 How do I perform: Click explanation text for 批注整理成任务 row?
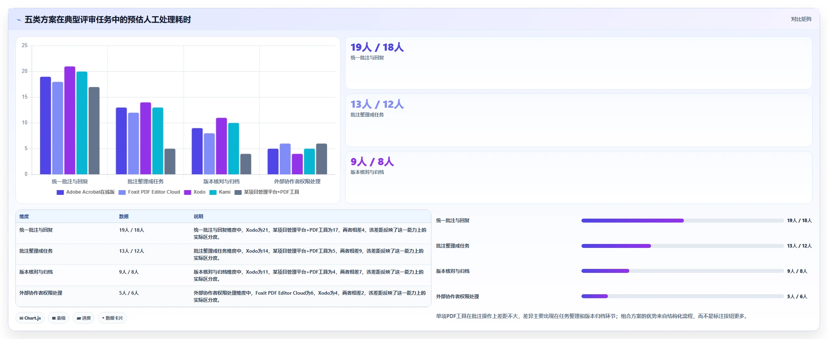tap(308, 254)
